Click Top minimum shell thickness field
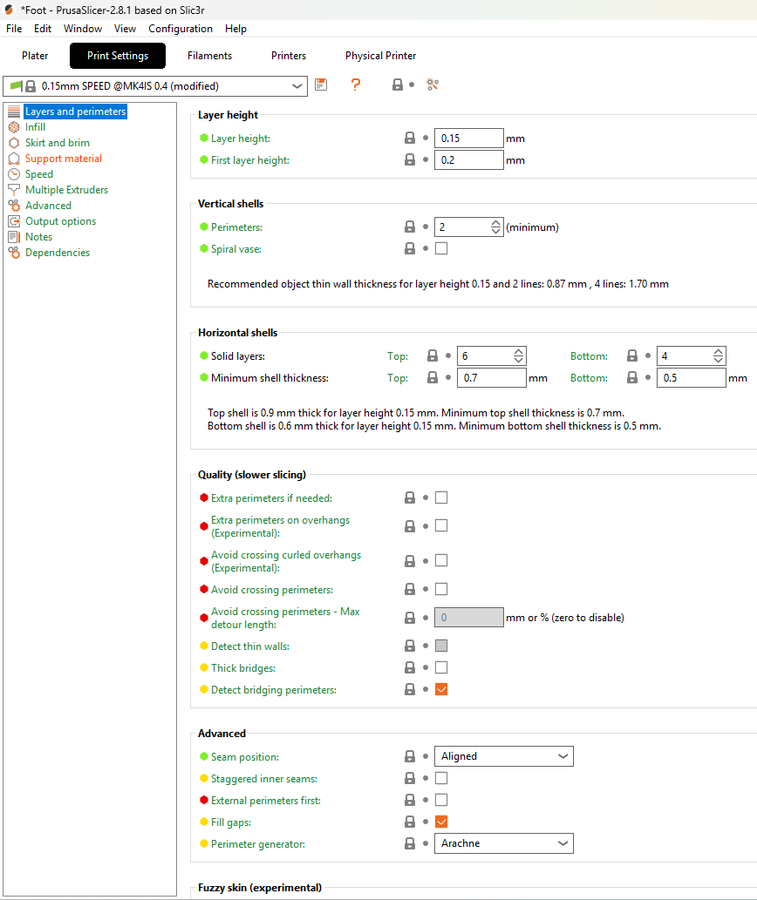 coord(492,377)
